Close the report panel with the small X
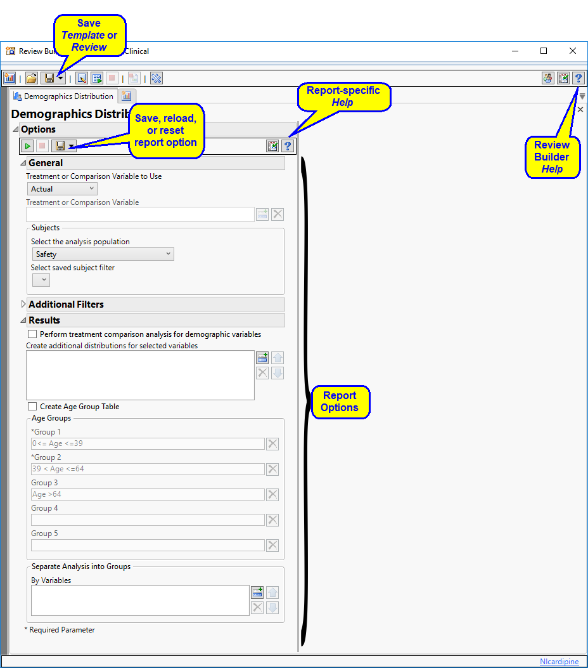The image size is (588, 668). (x=580, y=110)
